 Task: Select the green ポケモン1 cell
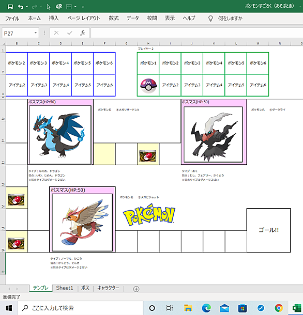coord(148,63)
